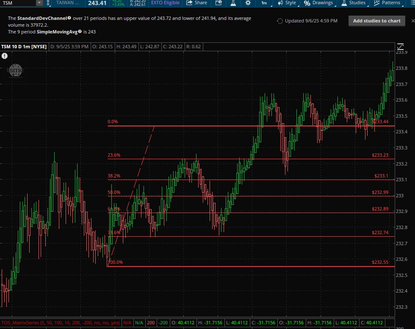
Task: Click the exclamation warning icon on chart
Action: pos(5,56)
